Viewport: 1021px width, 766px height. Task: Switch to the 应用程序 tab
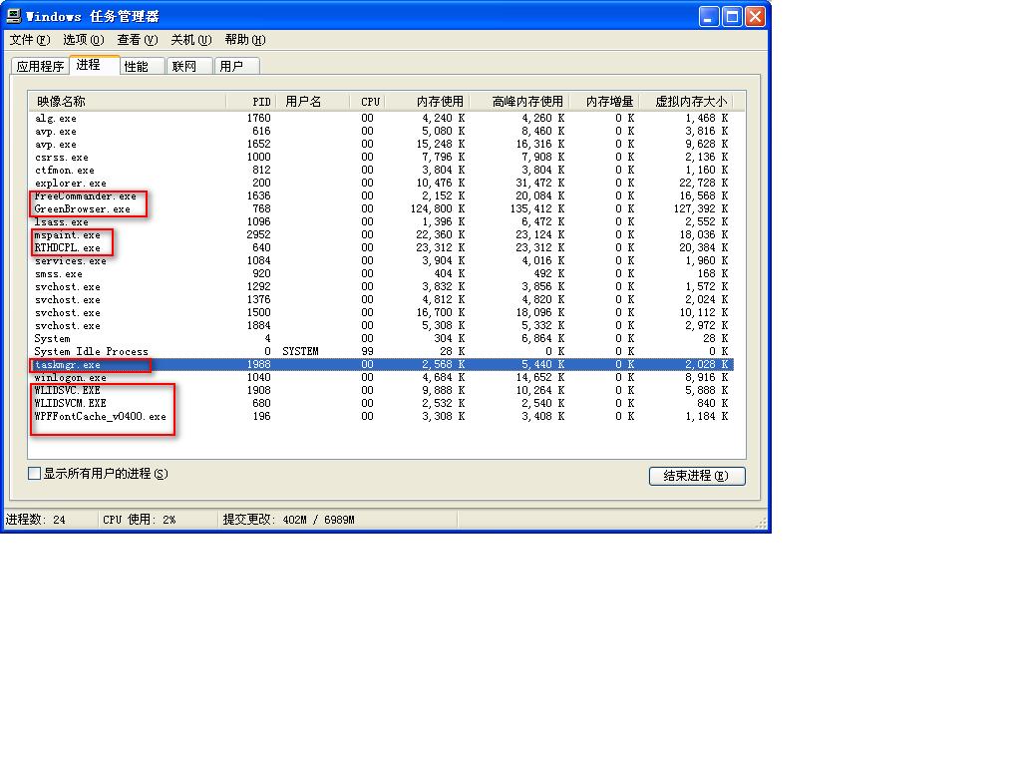(40, 67)
